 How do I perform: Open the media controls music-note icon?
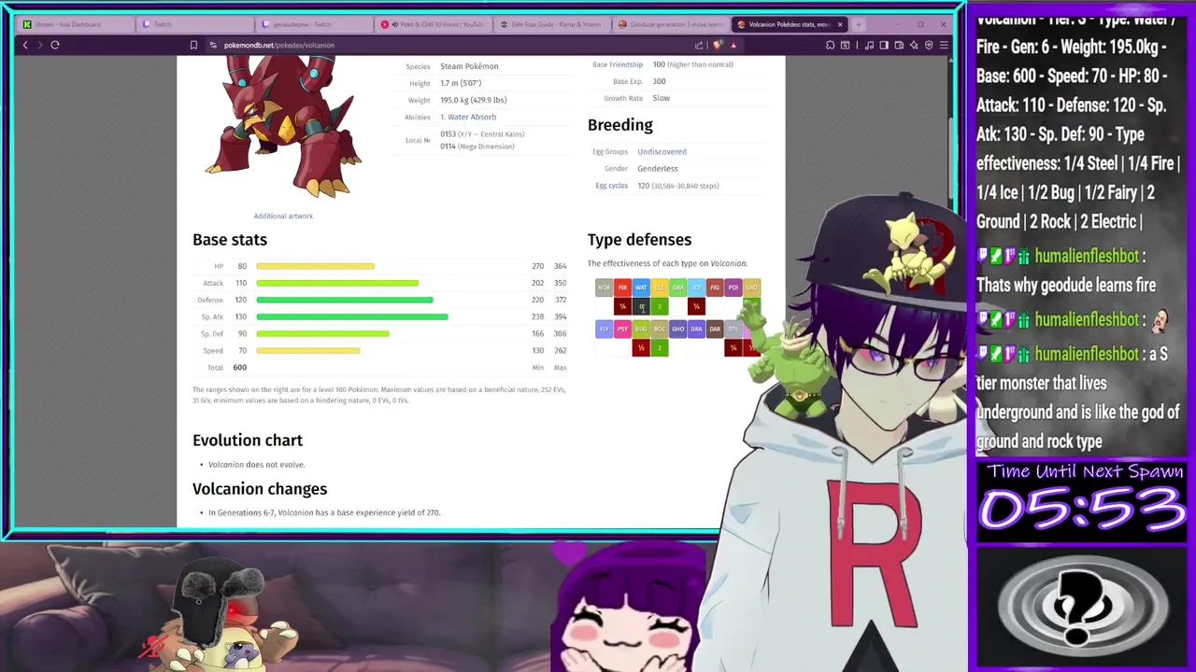pos(869,45)
